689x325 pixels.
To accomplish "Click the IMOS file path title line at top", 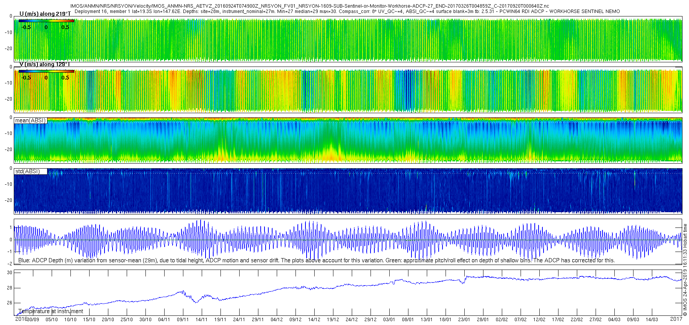I will (309, 6).
